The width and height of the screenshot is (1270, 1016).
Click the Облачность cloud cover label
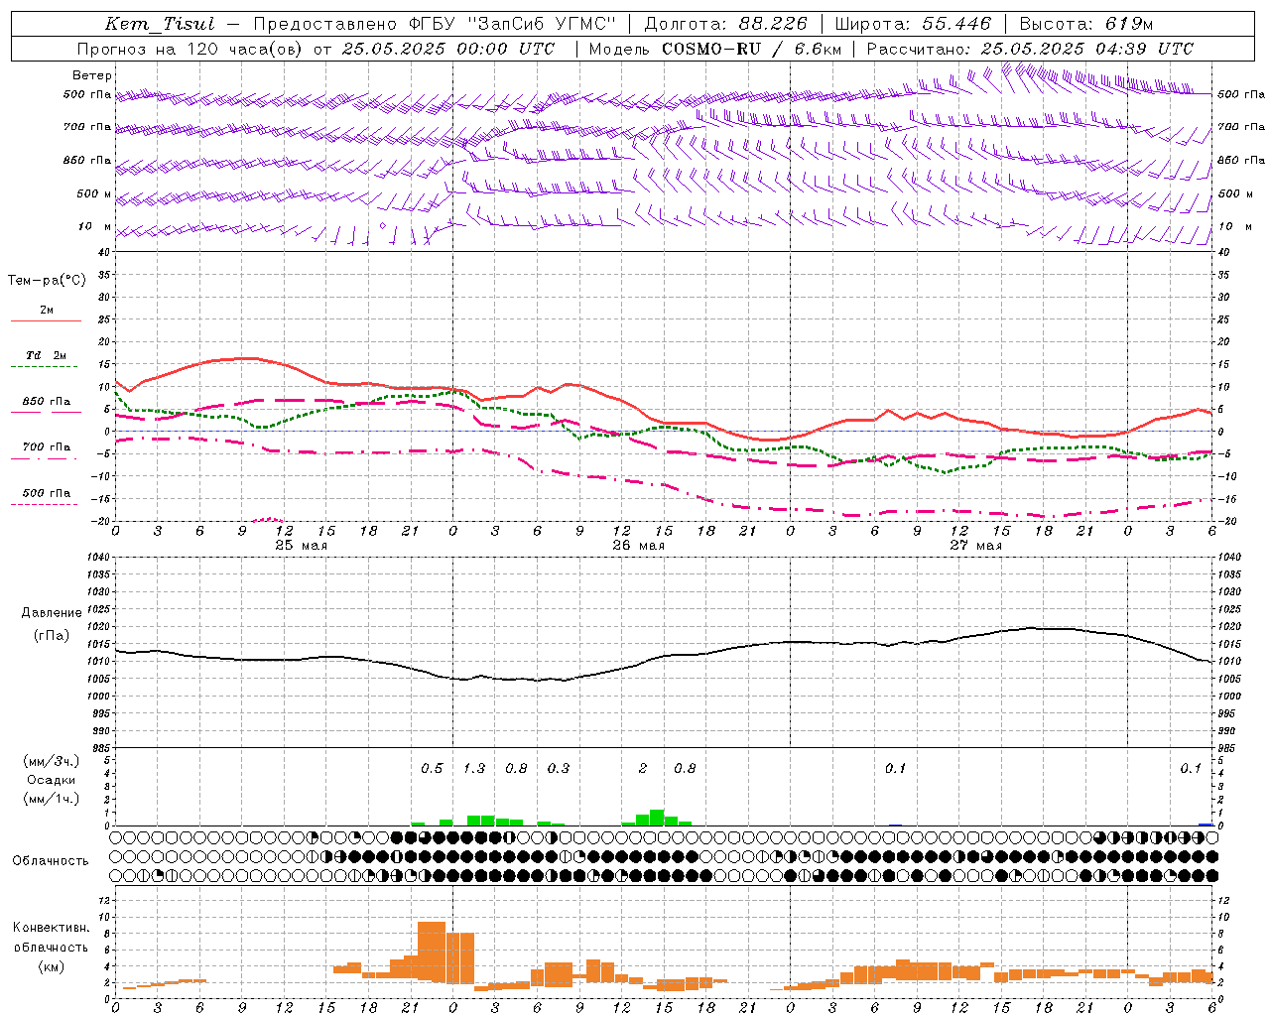[x=51, y=861]
